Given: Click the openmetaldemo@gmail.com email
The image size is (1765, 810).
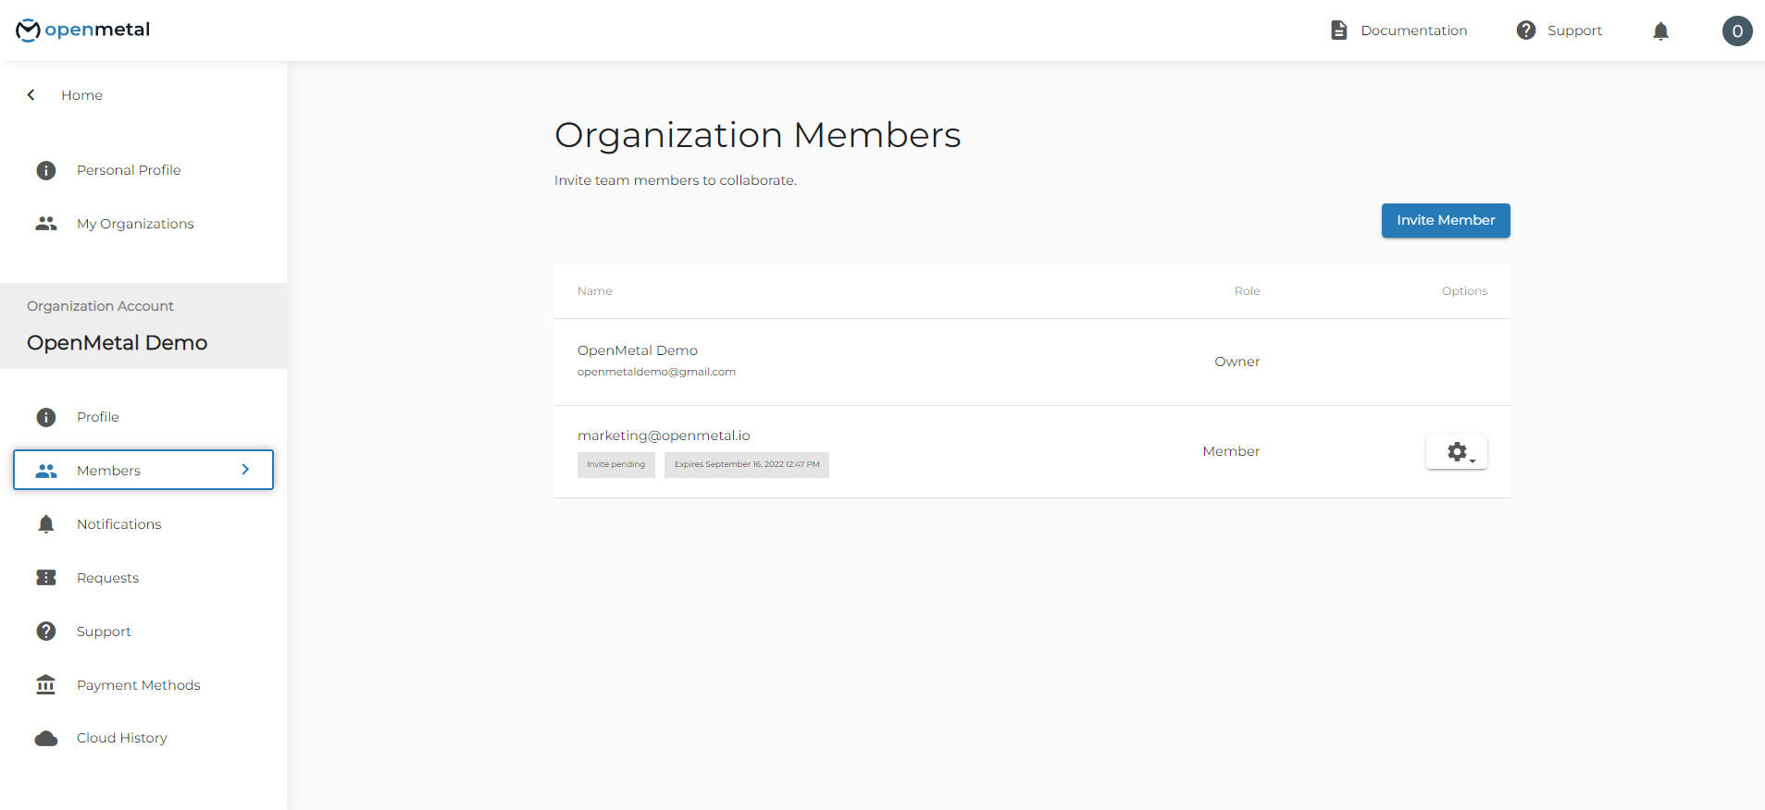Looking at the screenshot, I should [x=656, y=372].
